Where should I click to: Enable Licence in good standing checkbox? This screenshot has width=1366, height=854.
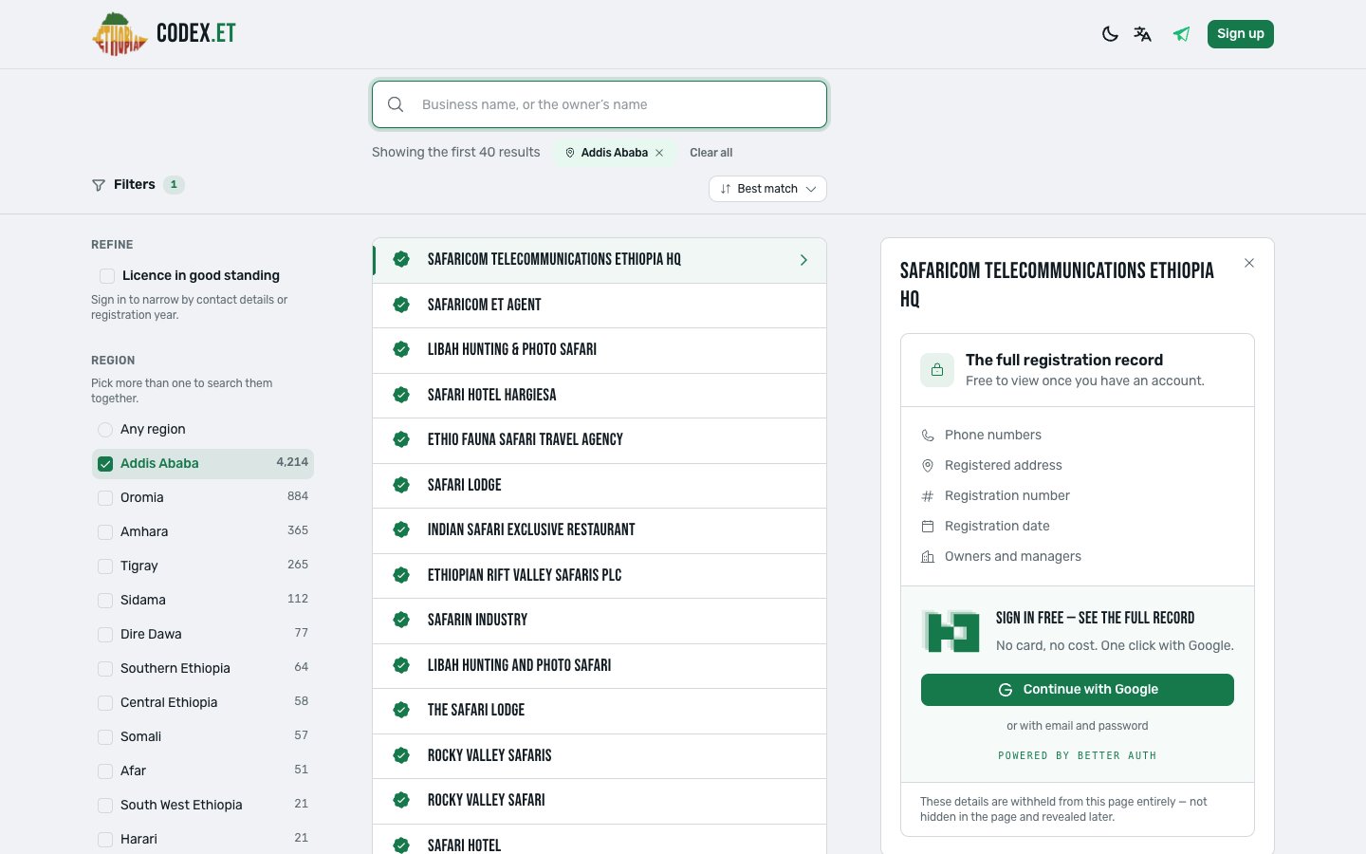(x=107, y=276)
